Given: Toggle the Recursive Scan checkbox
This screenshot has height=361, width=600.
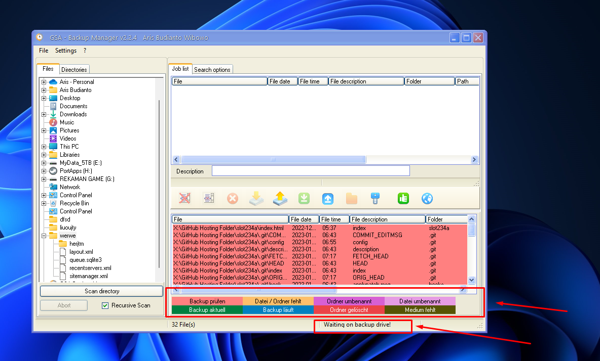Looking at the screenshot, I should click(x=105, y=305).
